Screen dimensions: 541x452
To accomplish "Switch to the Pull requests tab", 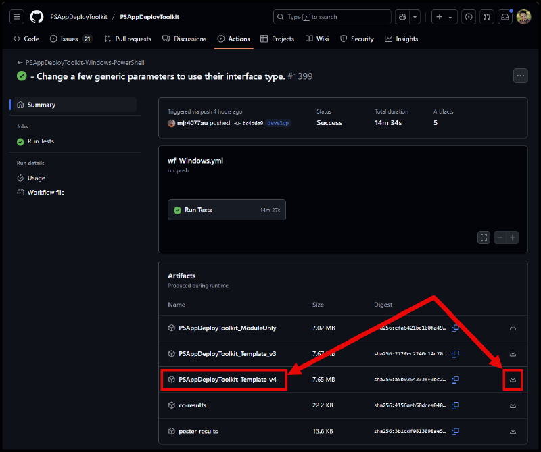I will pos(127,39).
